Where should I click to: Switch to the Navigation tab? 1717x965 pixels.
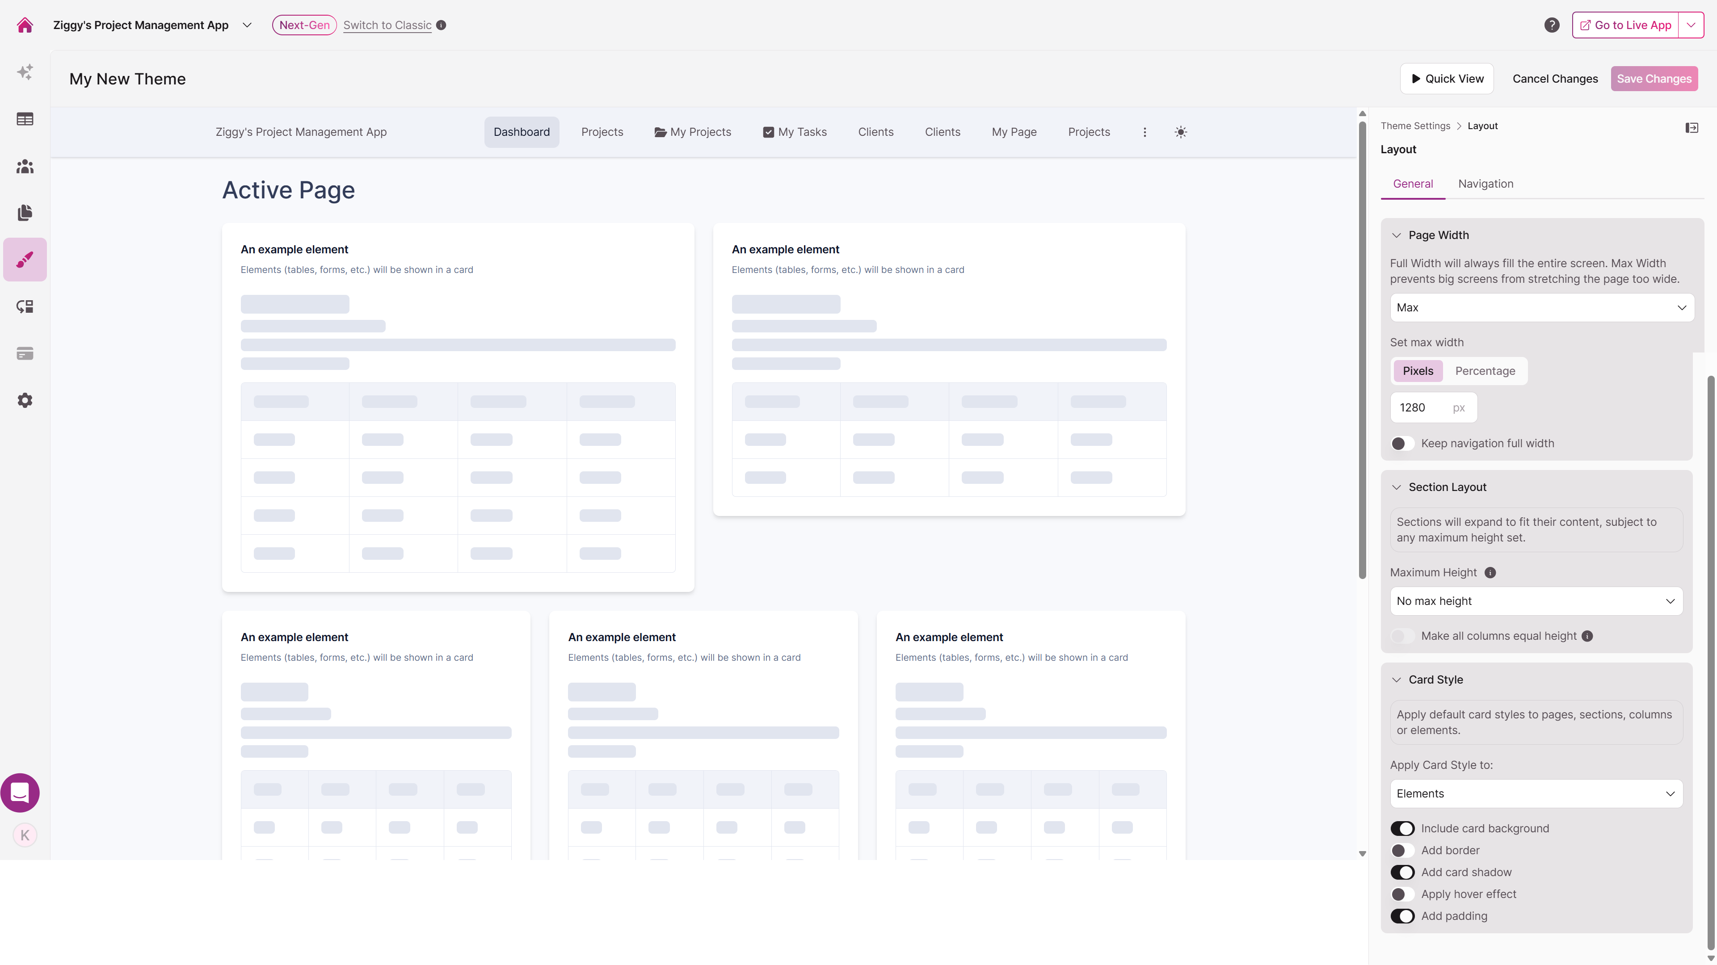(x=1485, y=184)
